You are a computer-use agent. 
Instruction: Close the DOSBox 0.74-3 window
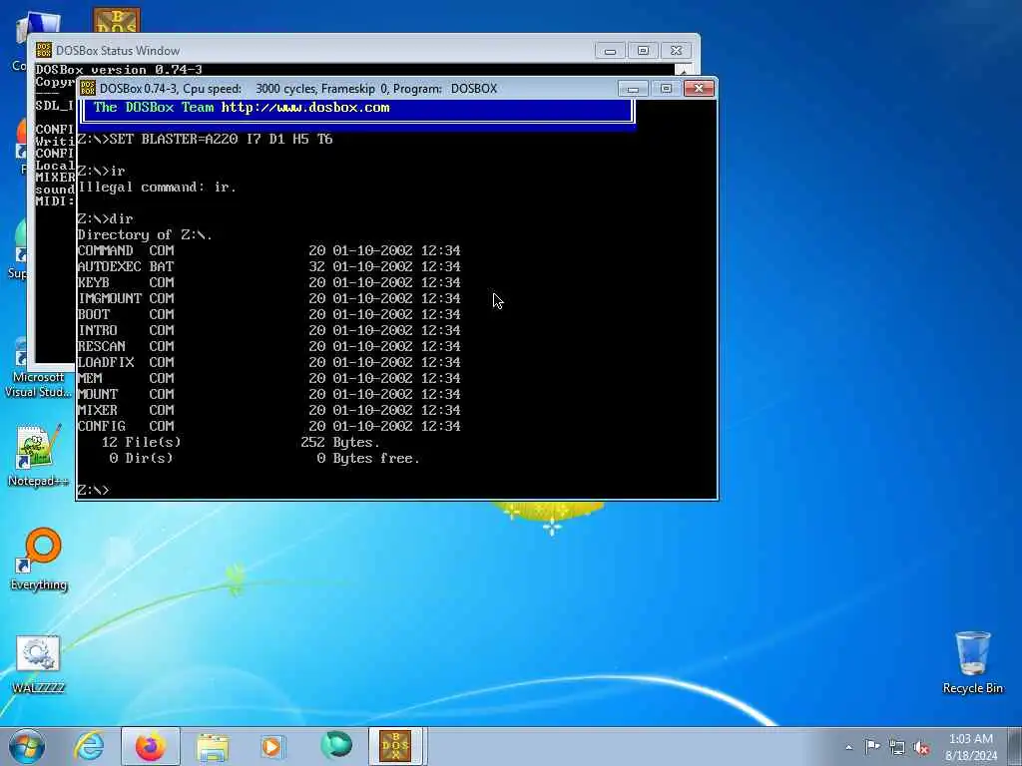point(699,88)
